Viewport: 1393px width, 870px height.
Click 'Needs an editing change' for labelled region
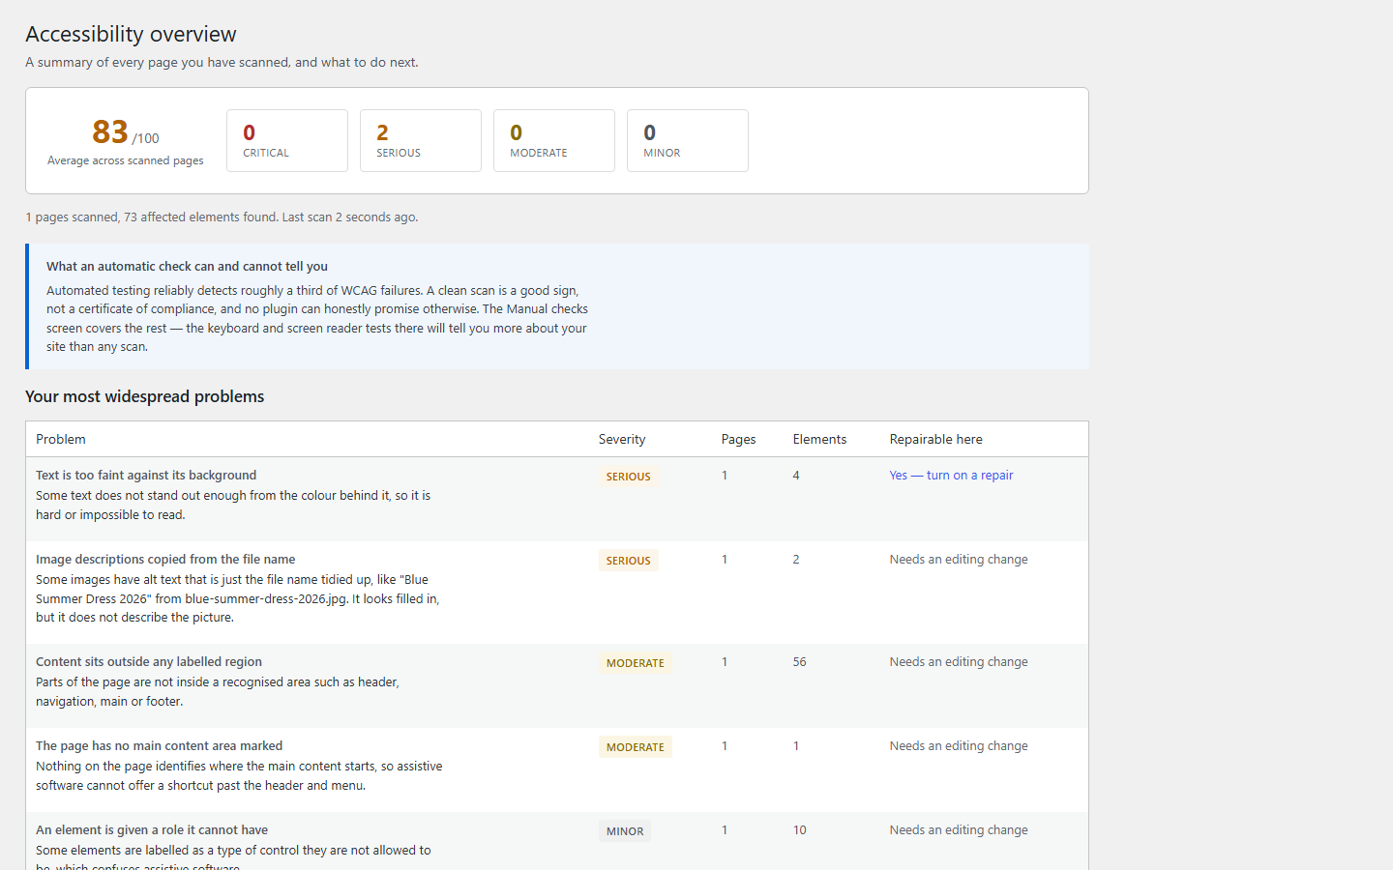pos(959,662)
